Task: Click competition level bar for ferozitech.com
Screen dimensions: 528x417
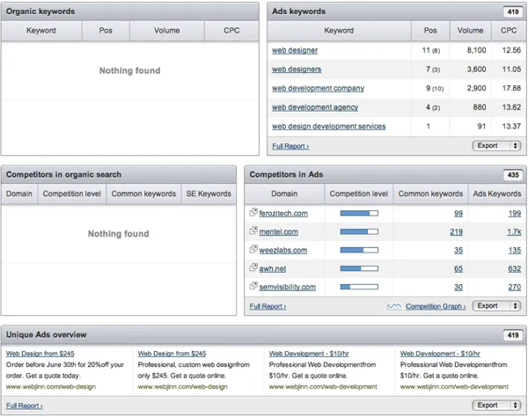Action: pyautogui.click(x=358, y=213)
